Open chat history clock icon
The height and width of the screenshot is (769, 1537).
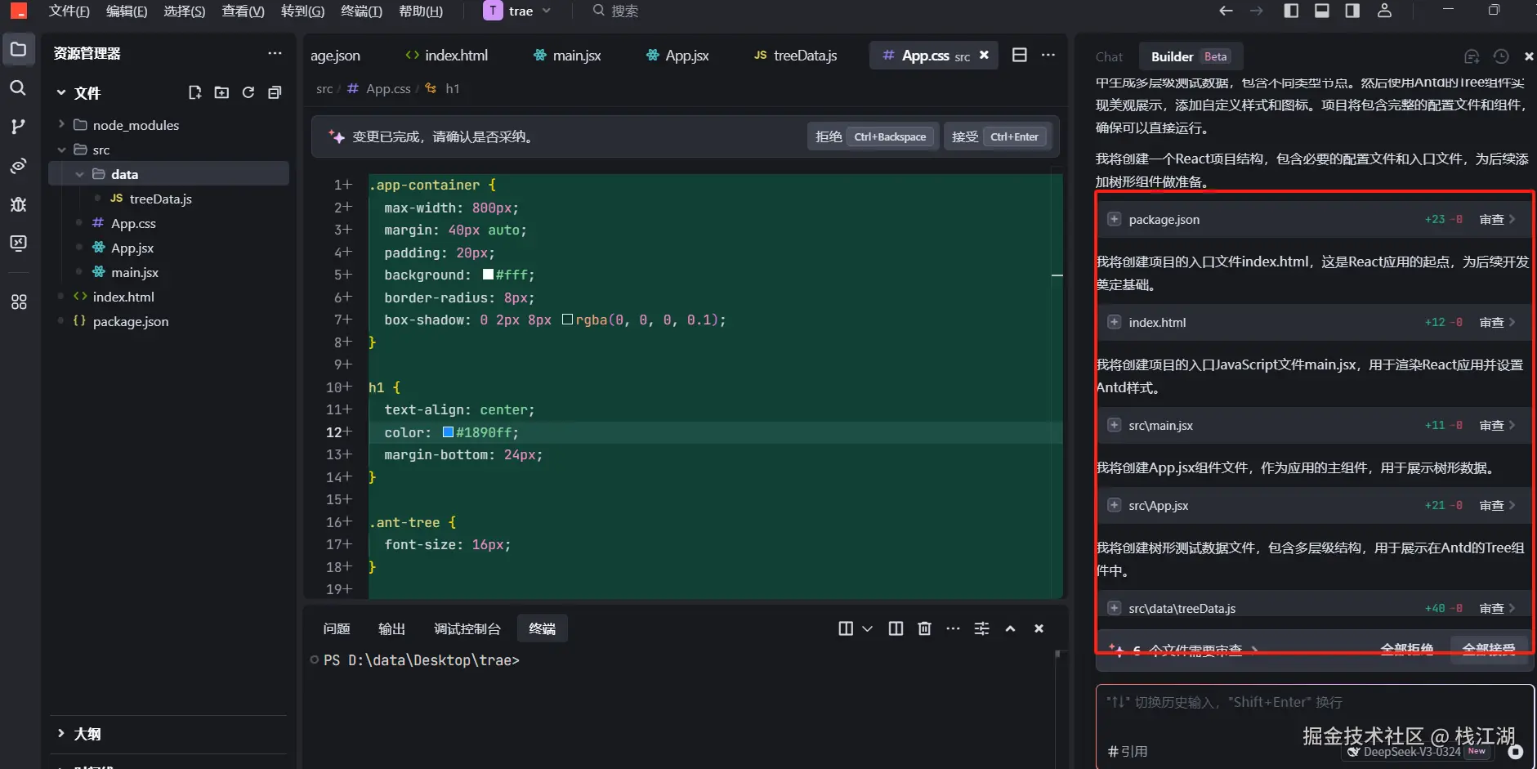1501,56
